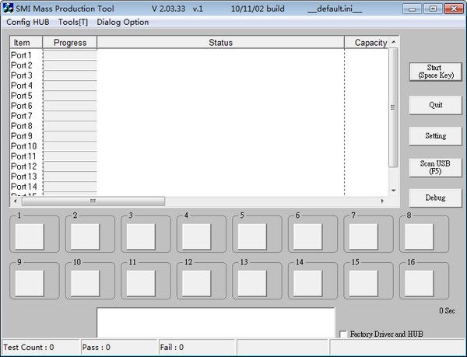
Task: Click port slot box 15
Action: point(363,284)
